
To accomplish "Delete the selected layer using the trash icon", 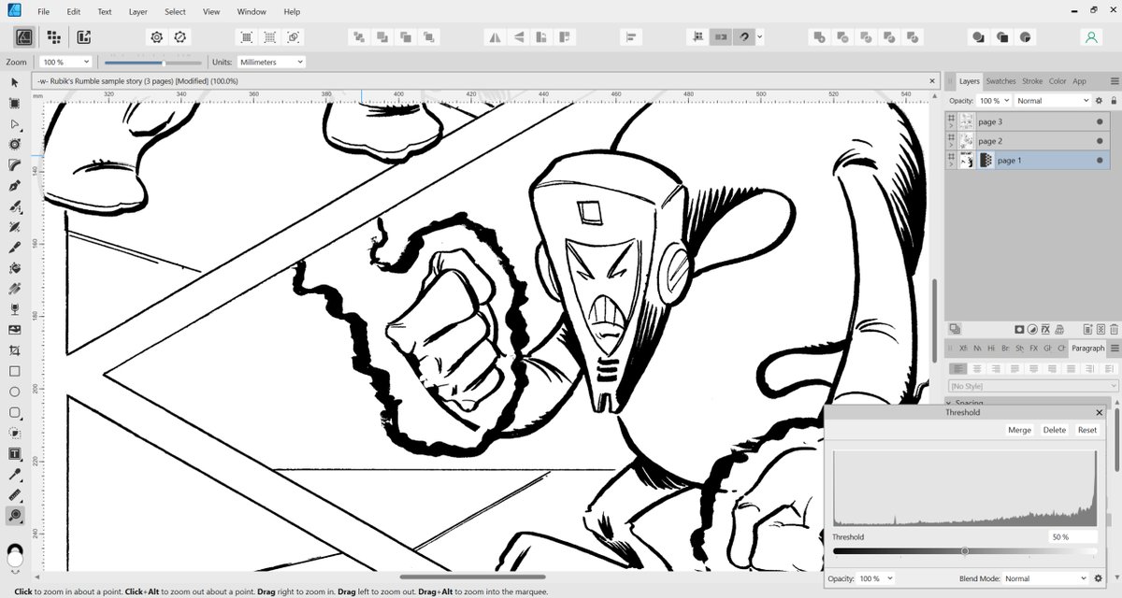I will click(1113, 329).
